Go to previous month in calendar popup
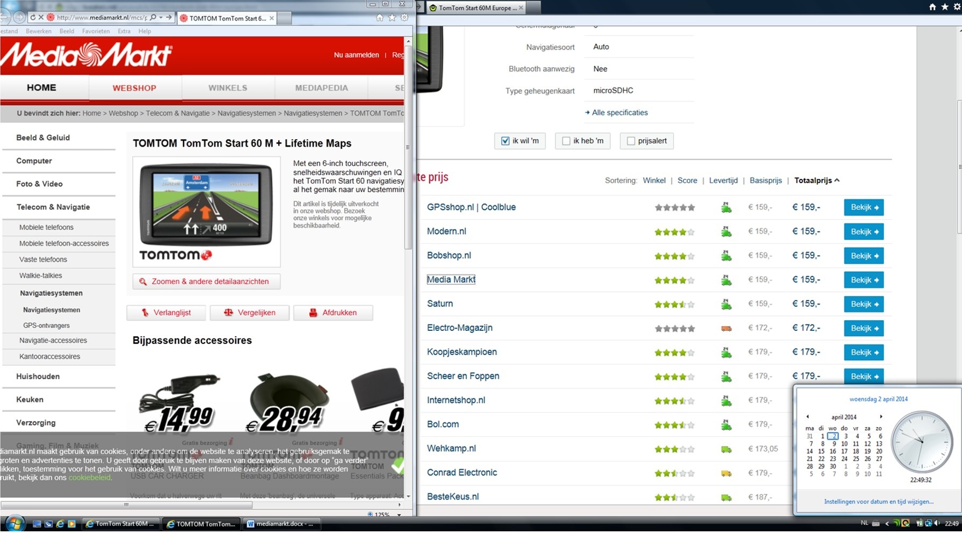The image size is (962, 535). pyautogui.click(x=807, y=417)
